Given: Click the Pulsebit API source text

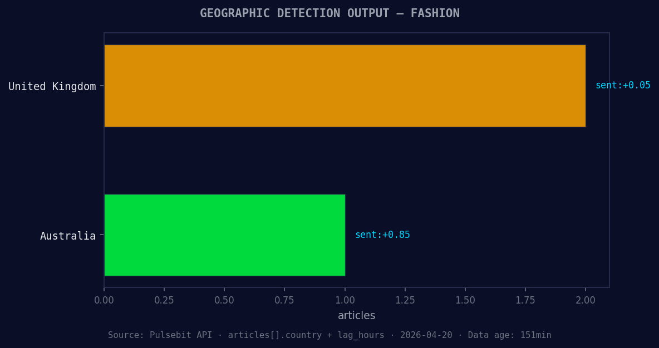Looking at the screenshot, I should [181, 335].
